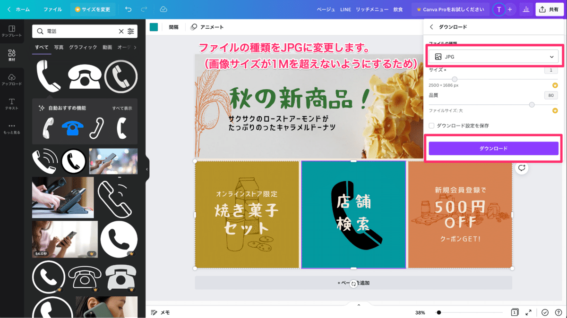This screenshot has height=318, width=567.
Task: Click the Pro crown beside ファイルサイズ: 大
Action: pyautogui.click(x=555, y=110)
